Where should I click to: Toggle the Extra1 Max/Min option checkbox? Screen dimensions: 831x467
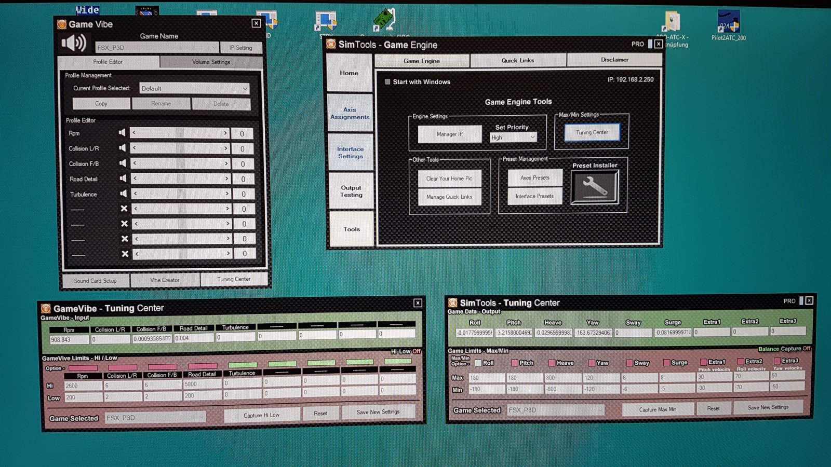704,362
